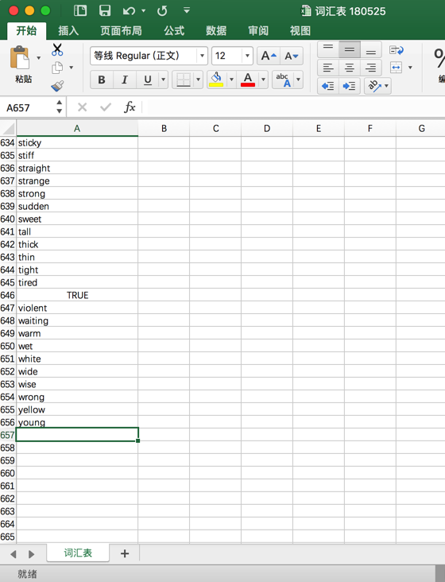This screenshot has width=445, height=582.
Task: Click the text orientation icon
Action: 373,86
